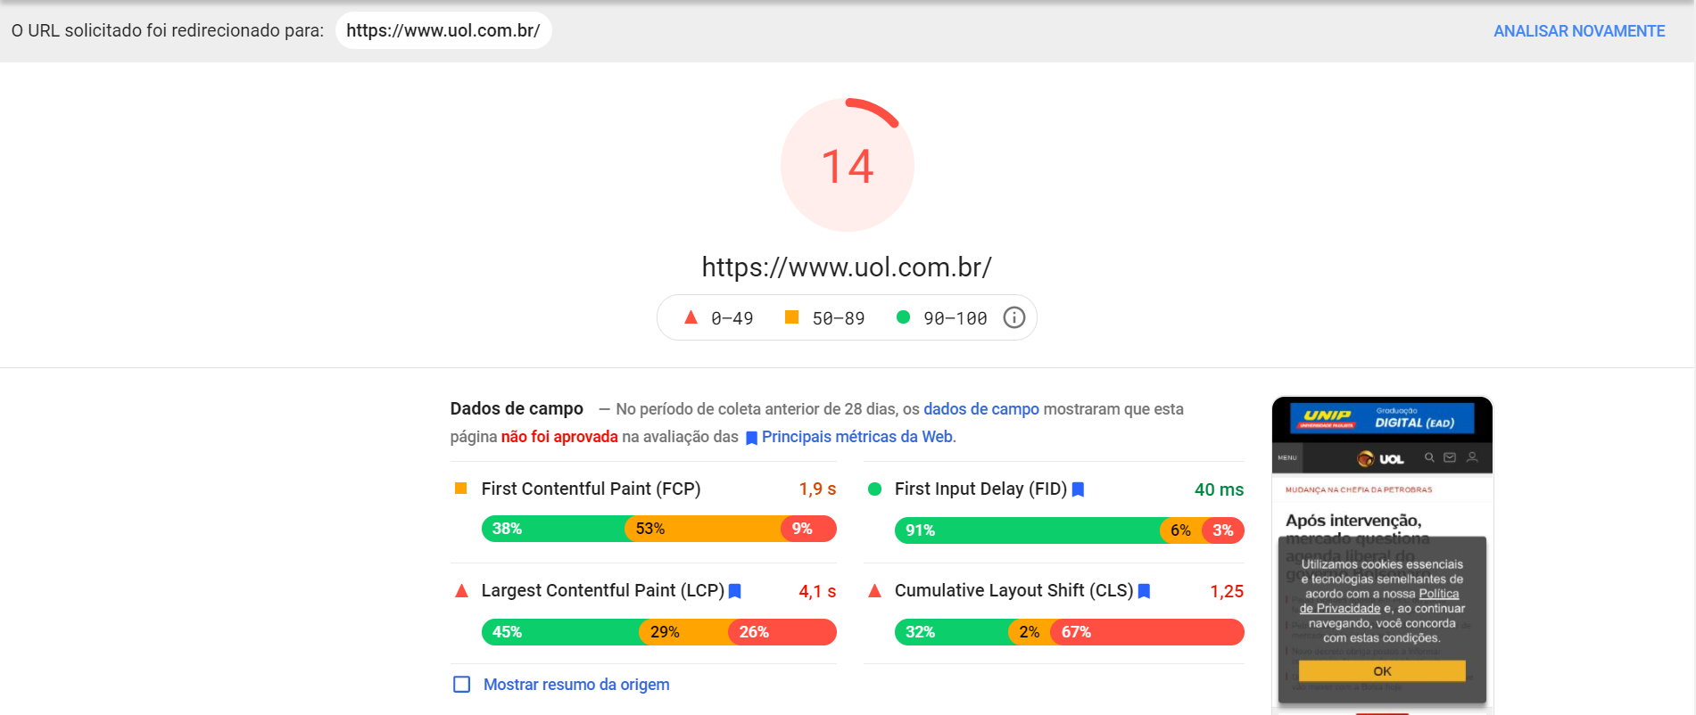1696x715 pixels.
Task: Open the 'dados de campo' link
Action: pos(981,409)
